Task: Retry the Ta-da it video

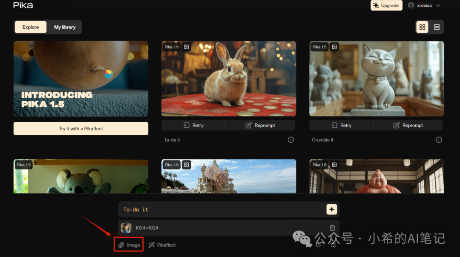Action: (193, 125)
